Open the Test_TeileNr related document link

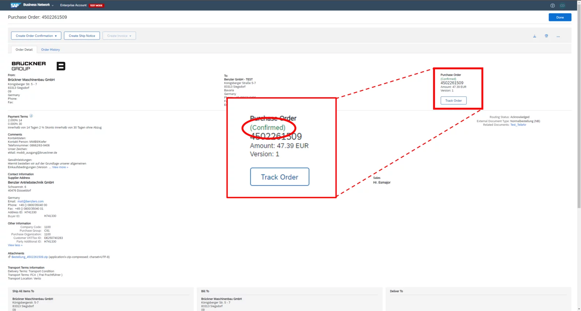[518, 125]
